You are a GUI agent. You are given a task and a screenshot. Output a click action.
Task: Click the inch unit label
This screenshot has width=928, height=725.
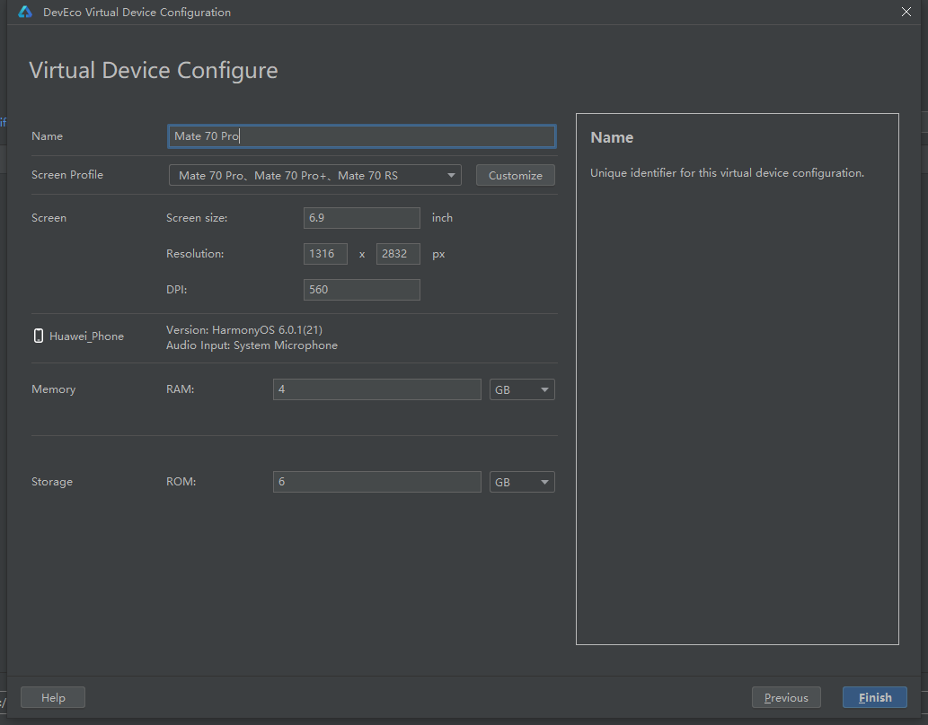tap(442, 218)
